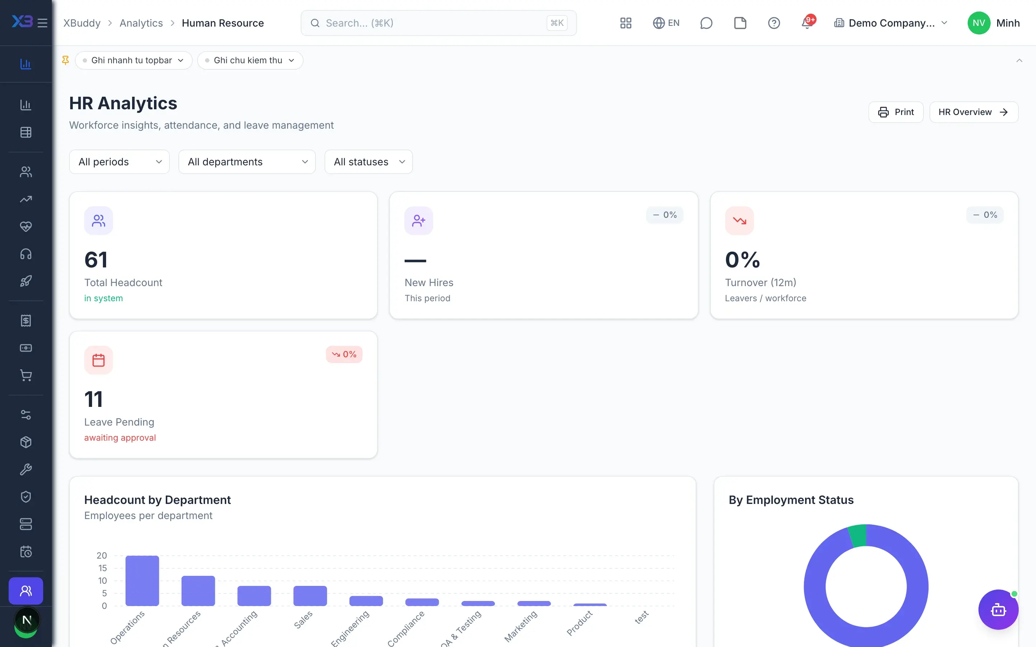
Task: Click the Turnover (12m) label
Action: click(x=760, y=283)
